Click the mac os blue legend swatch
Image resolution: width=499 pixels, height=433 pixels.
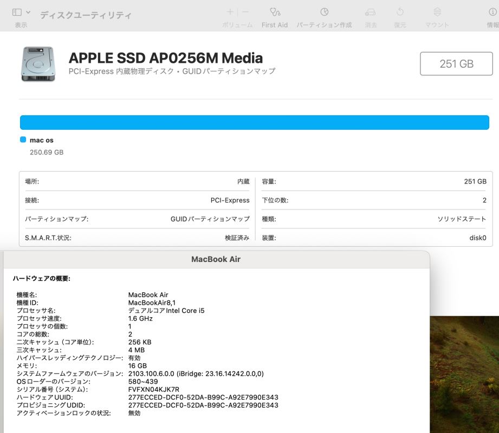[x=23, y=140]
